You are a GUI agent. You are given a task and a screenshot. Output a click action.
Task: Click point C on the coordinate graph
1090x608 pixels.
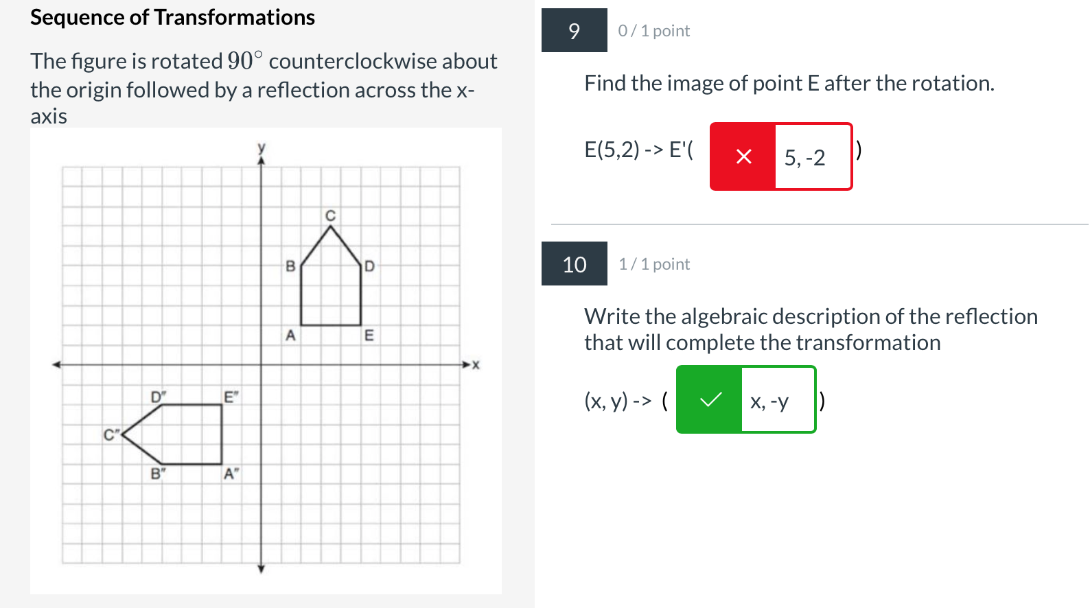331,215
